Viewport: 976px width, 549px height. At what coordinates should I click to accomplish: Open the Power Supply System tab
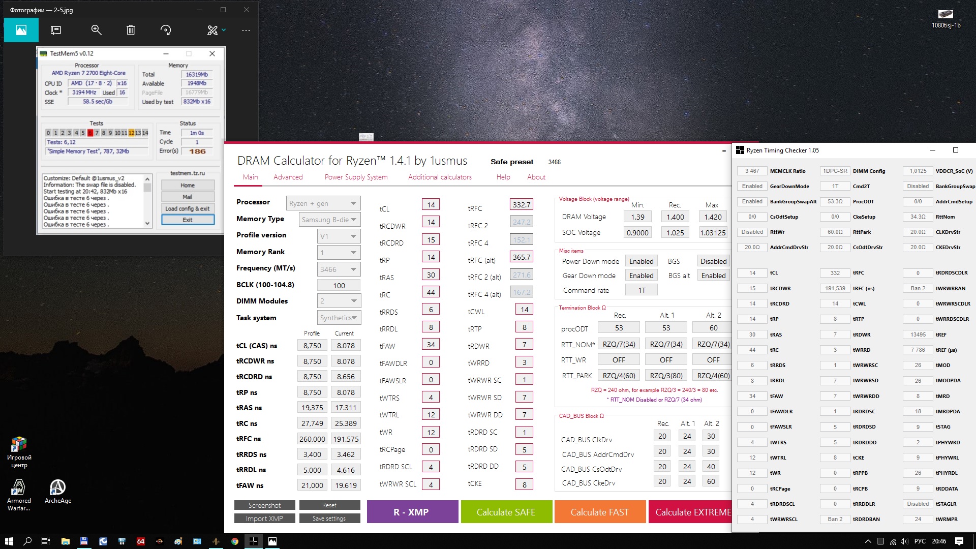point(356,177)
